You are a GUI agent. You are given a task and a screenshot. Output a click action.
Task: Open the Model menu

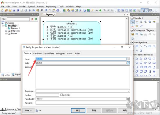point(22,6)
